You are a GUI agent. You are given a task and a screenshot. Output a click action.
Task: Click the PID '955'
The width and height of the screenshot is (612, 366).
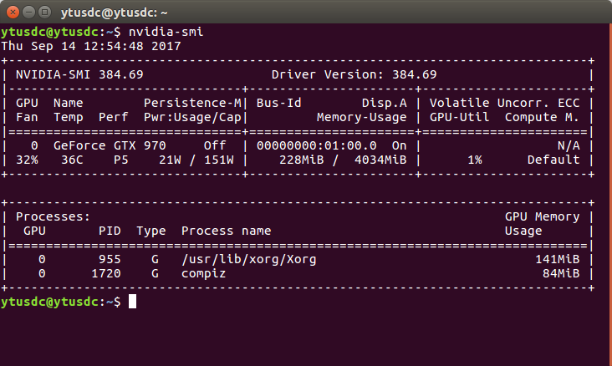[110, 260]
